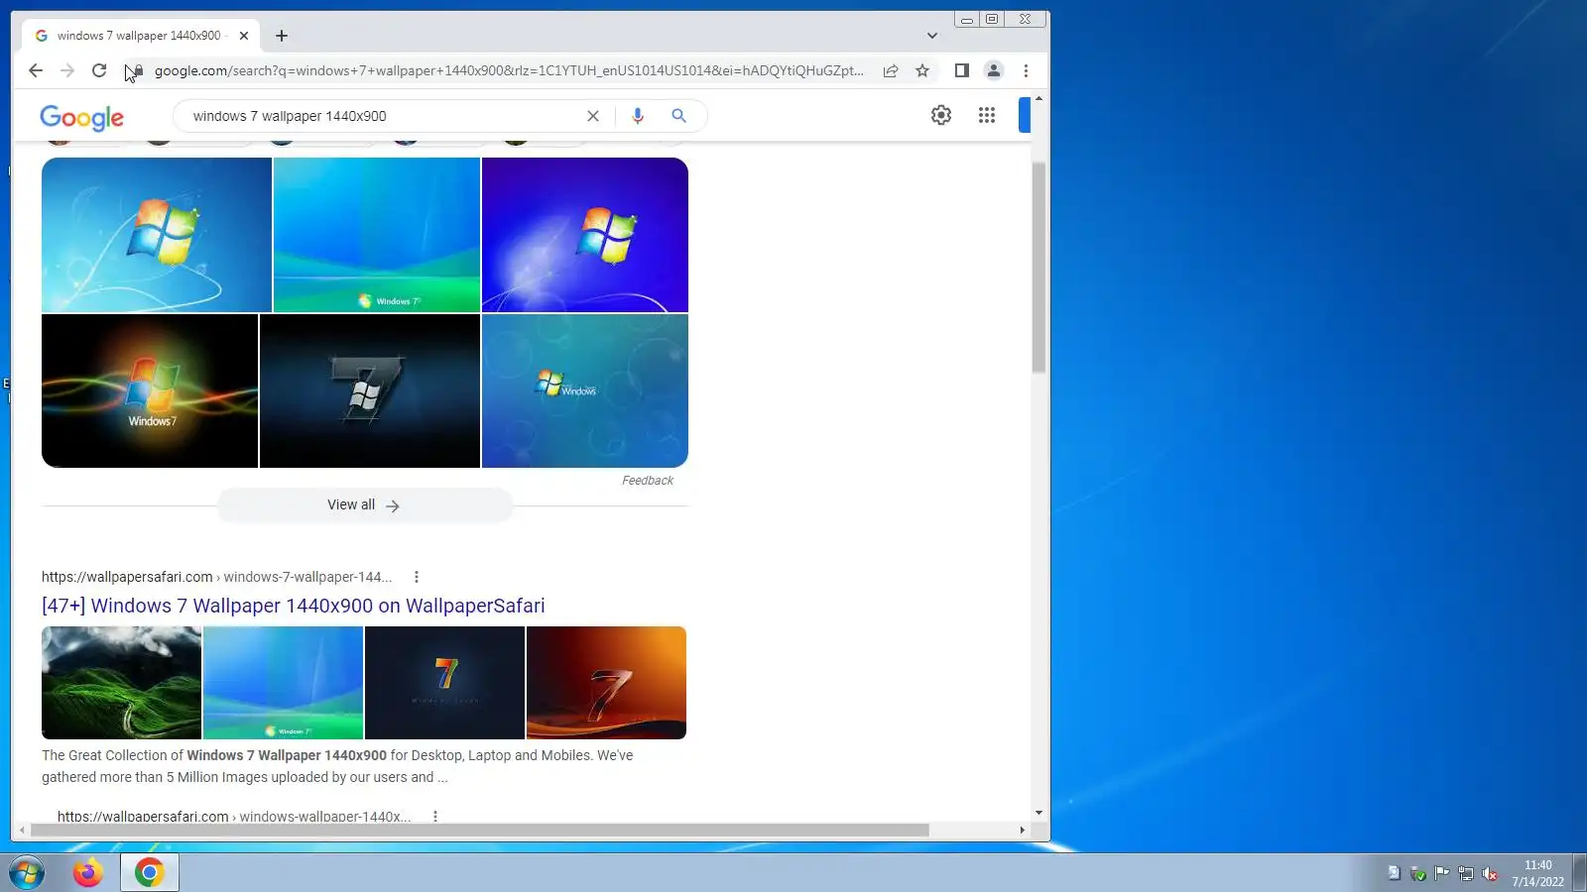Open the wallpapersafari.com result URL
This screenshot has height=892, width=1587.
click(216, 577)
